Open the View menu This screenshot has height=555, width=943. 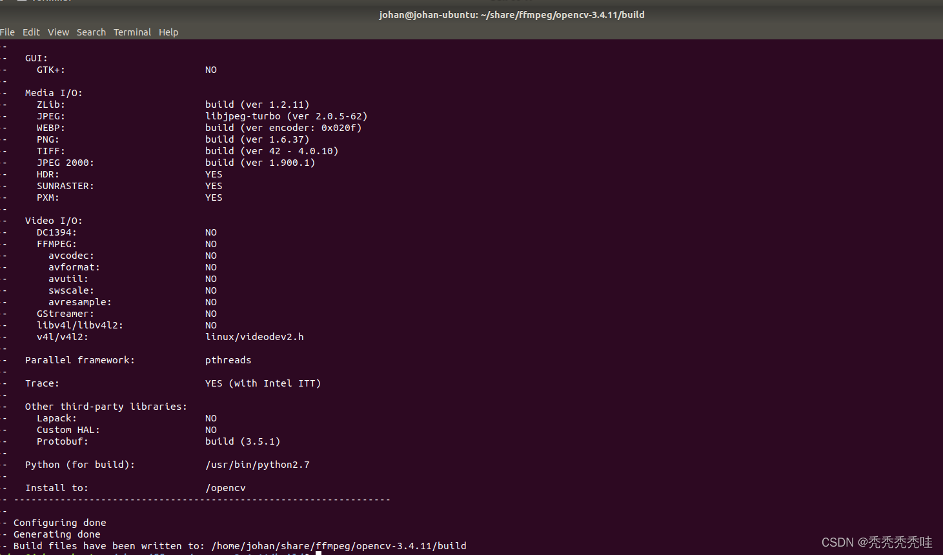point(58,32)
